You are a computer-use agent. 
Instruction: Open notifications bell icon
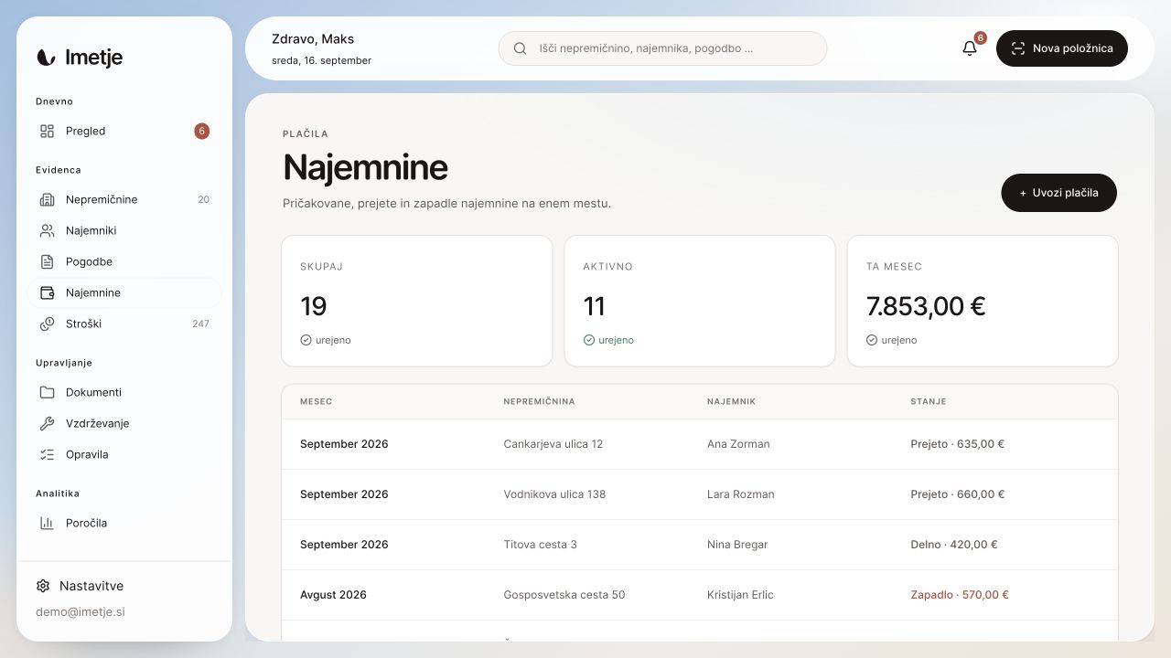coord(970,48)
